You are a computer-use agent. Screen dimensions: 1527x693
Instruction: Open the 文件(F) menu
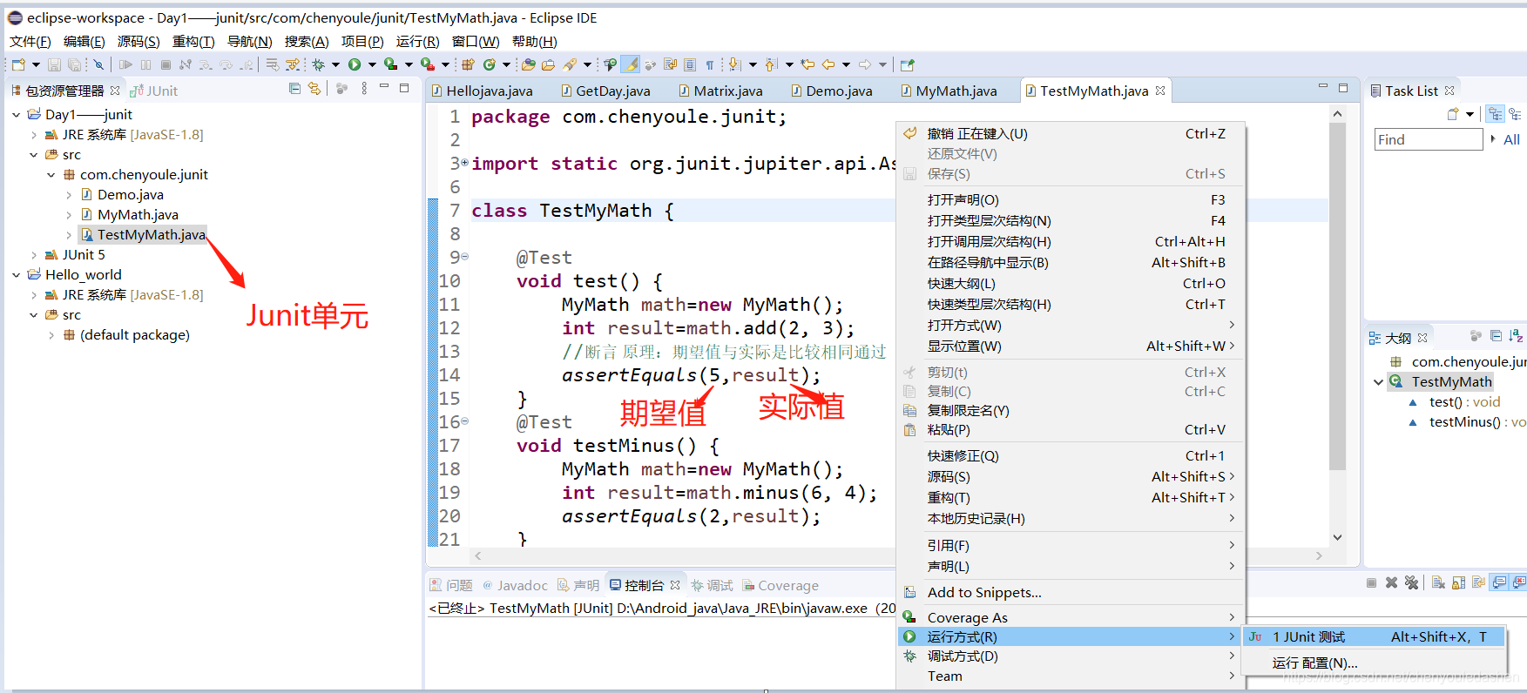[x=30, y=41]
